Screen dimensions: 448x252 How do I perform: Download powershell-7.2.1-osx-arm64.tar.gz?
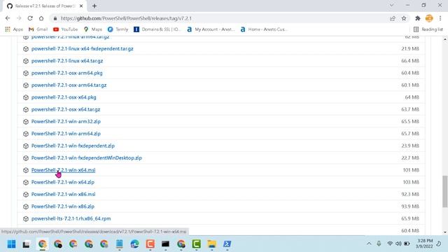pos(69,85)
